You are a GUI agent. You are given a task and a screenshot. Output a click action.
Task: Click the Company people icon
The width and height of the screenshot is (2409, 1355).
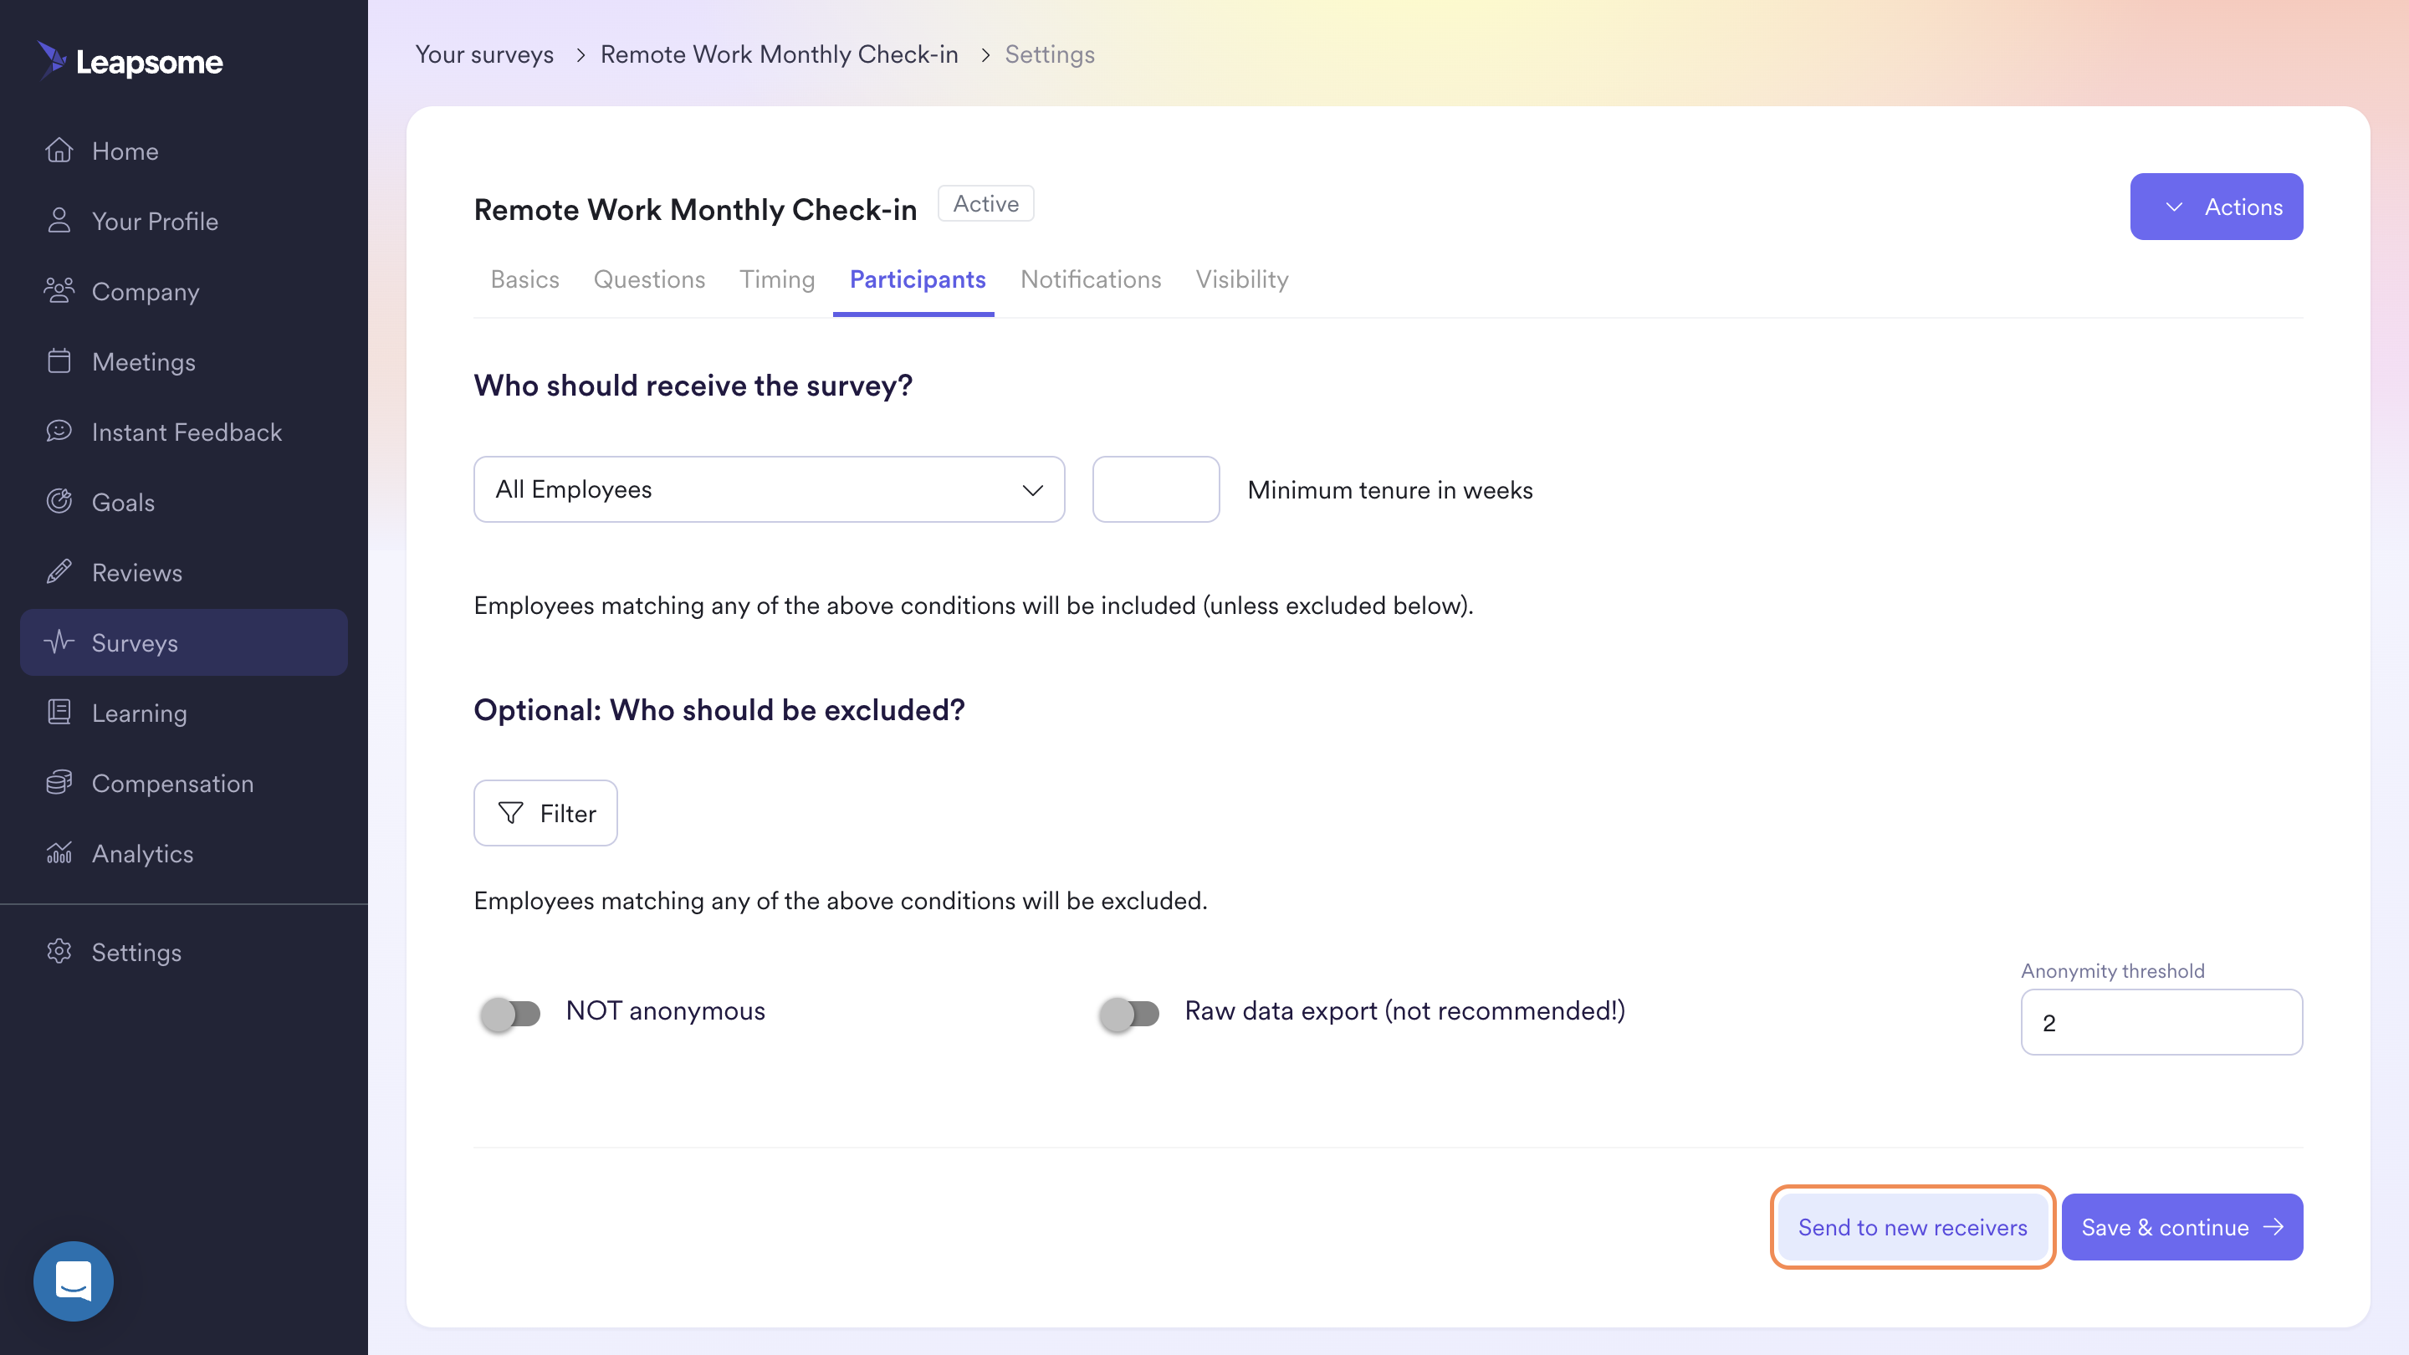59,291
